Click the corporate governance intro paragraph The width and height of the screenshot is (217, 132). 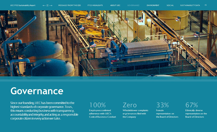point(44,111)
